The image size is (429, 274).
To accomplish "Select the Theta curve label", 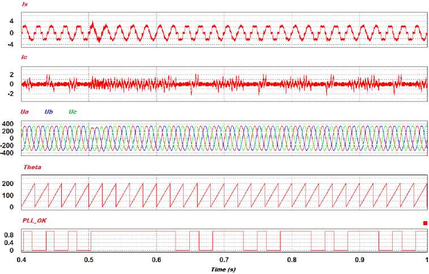I will pos(32,167).
